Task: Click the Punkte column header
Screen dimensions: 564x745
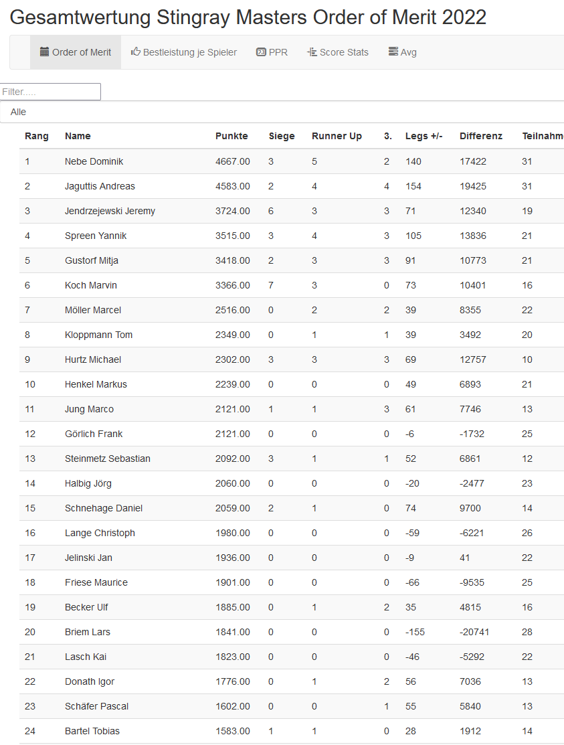Action: [x=231, y=136]
